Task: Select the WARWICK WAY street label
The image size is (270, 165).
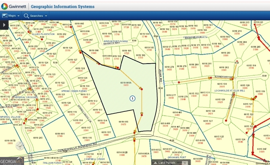Action: 111,43
